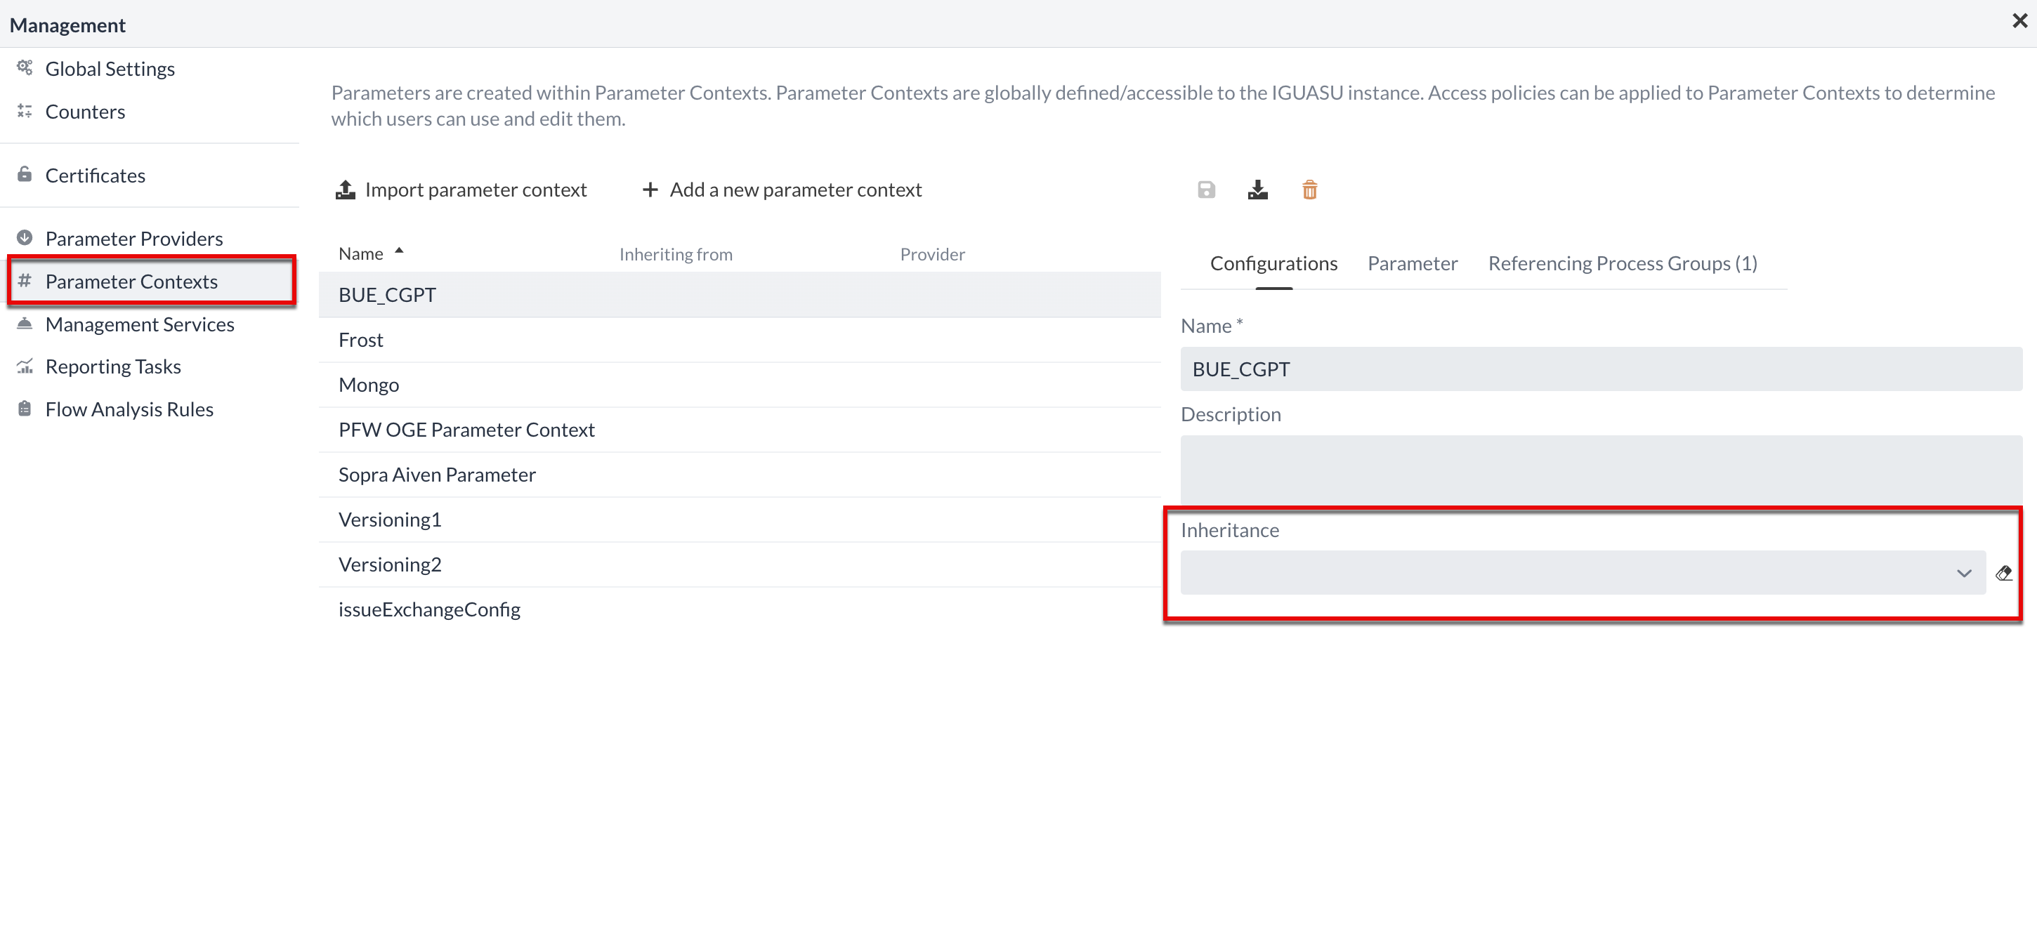Screen dimensions: 2037x945
Task: Select the issueExchangeConfig row
Action: (x=740, y=610)
